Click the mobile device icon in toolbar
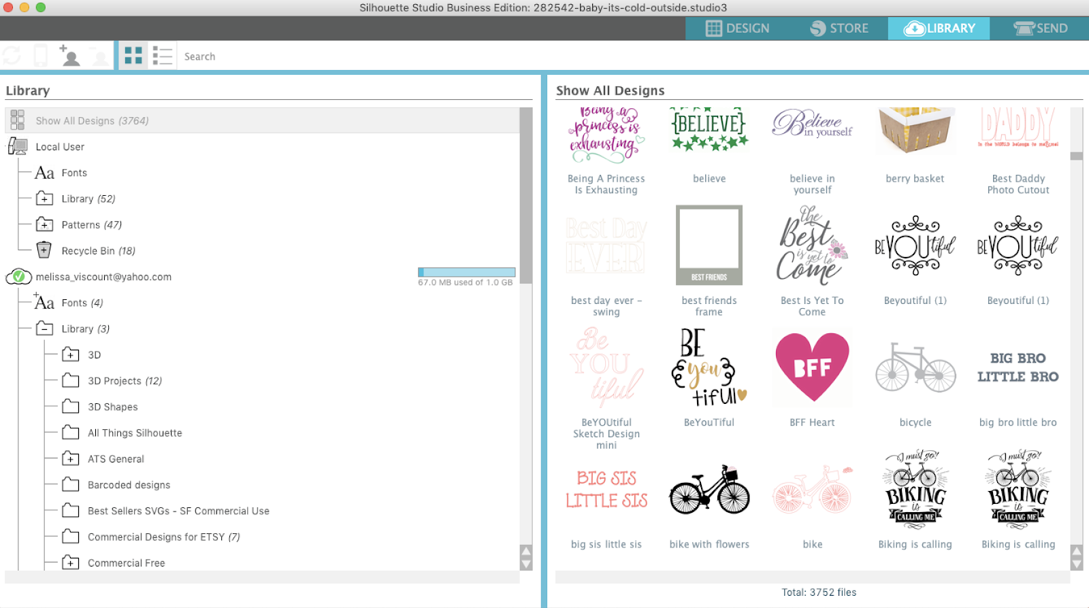The image size is (1089, 608). [41, 56]
